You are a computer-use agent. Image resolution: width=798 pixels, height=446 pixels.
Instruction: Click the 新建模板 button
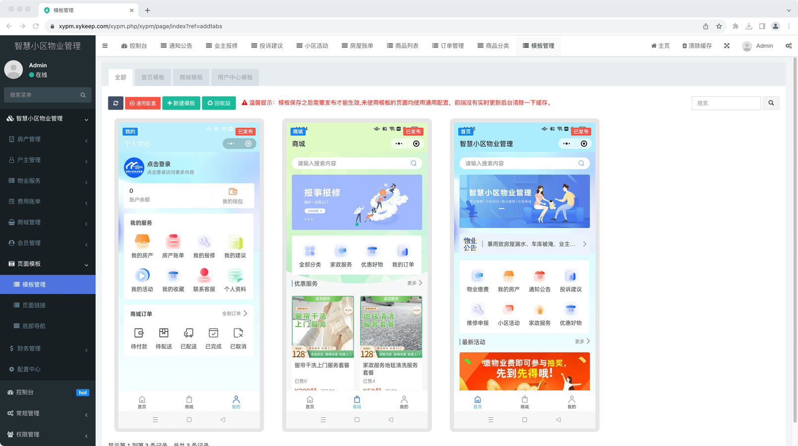tap(181, 103)
